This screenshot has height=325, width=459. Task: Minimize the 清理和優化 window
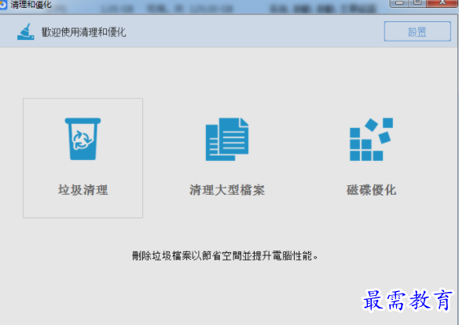(x=399, y=2)
